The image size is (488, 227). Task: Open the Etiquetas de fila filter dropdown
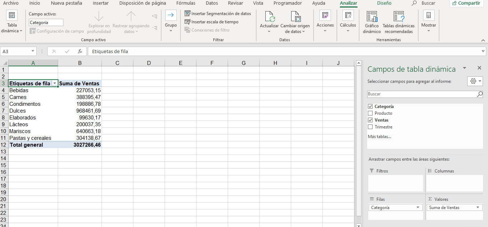click(x=55, y=84)
